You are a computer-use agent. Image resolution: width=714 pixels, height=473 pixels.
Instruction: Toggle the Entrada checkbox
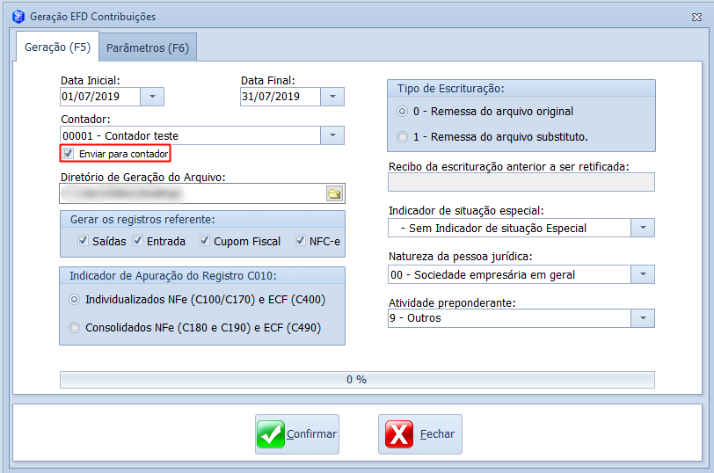138,241
